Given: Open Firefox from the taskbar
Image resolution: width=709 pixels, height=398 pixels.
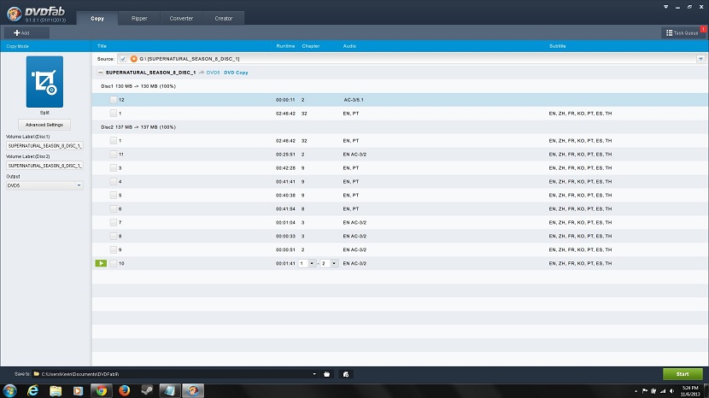Looking at the screenshot, I should [124, 390].
